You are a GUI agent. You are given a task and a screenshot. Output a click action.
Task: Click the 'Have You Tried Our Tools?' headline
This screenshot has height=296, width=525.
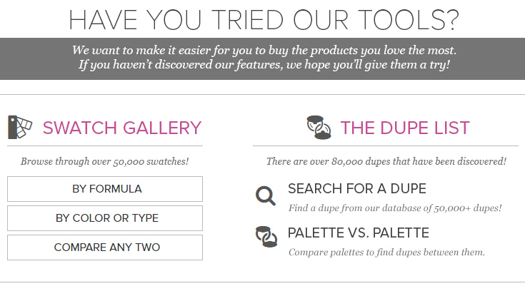click(x=264, y=20)
